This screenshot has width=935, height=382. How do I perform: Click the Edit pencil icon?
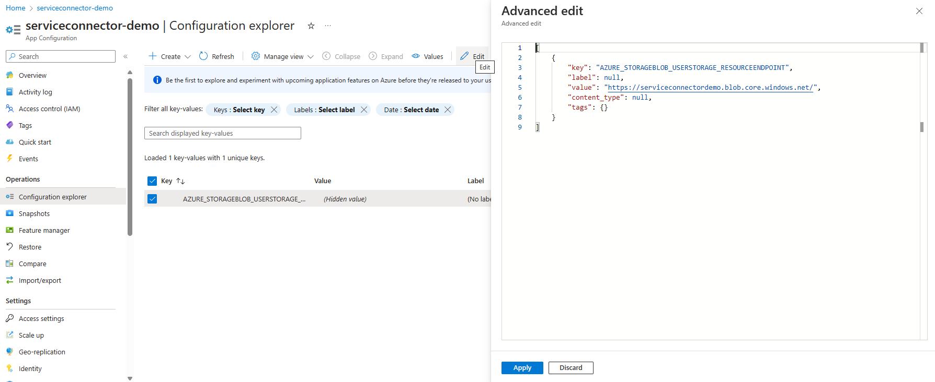[x=464, y=56]
